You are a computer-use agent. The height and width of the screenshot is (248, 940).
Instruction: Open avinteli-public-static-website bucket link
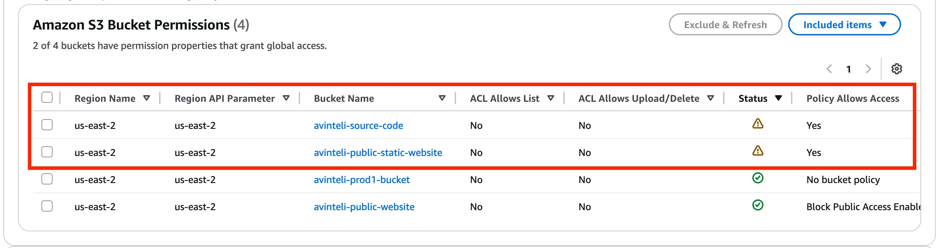pos(378,152)
